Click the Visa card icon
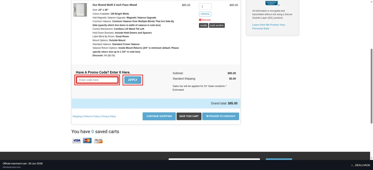Screen dimensions: 373x170 [77, 141]
